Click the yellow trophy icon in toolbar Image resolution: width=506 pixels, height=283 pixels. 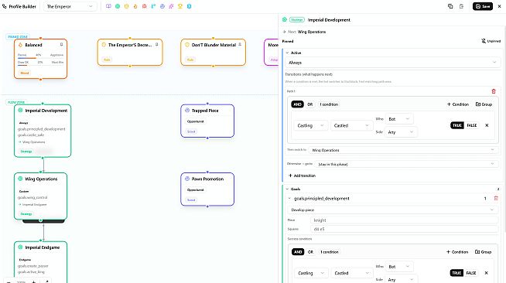tap(180, 6)
